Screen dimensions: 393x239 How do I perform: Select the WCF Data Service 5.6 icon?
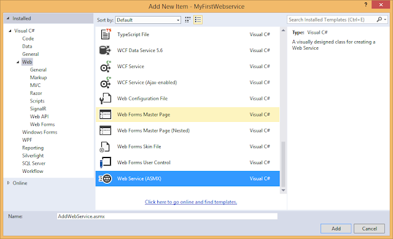coord(105,50)
